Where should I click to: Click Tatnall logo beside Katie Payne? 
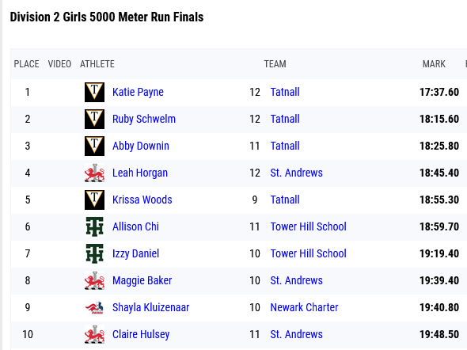pos(94,92)
